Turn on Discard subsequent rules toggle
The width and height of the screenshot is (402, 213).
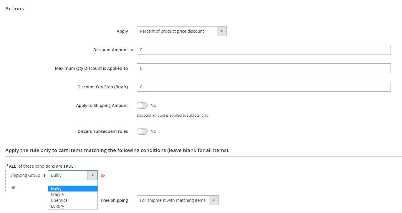pyautogui.click(x=142, y=131)
